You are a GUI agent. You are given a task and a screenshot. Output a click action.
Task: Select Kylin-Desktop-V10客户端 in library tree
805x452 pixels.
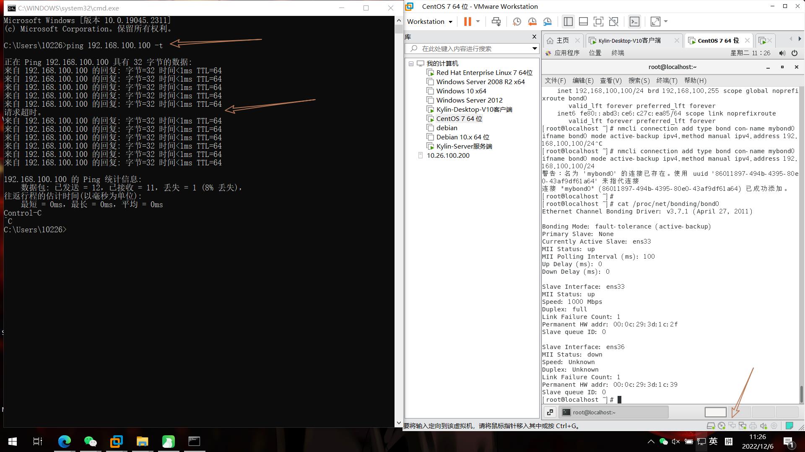pyautogui.click(x=474, y=110)
